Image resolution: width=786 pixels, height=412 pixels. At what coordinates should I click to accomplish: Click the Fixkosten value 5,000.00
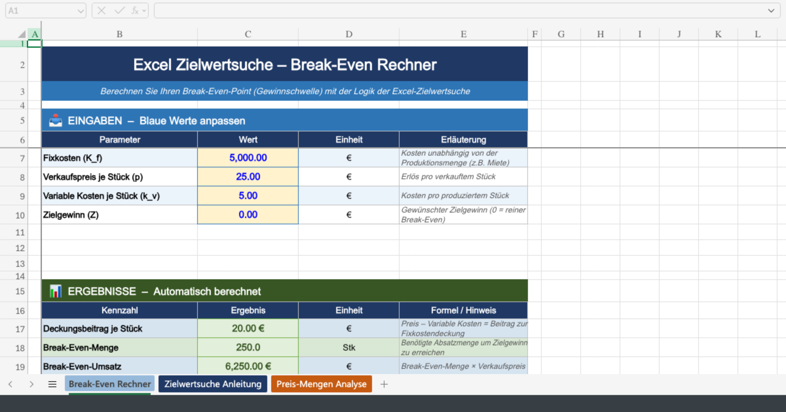[x=248, y=158]
